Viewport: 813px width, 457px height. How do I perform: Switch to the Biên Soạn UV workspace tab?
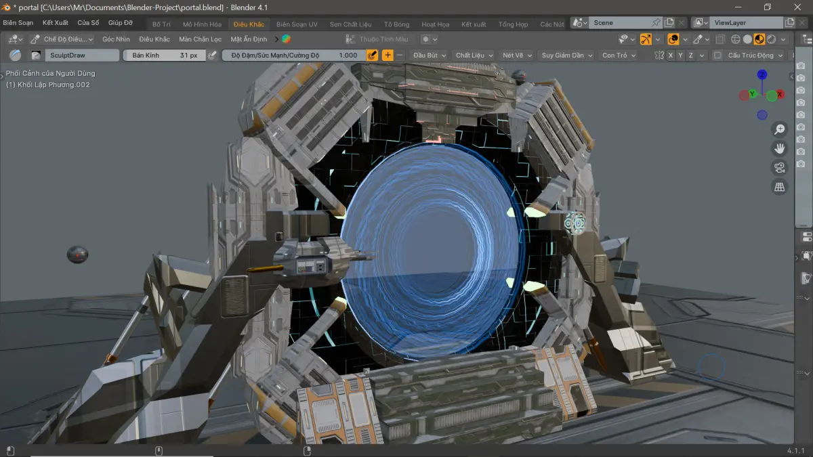[x=297, y=24]
